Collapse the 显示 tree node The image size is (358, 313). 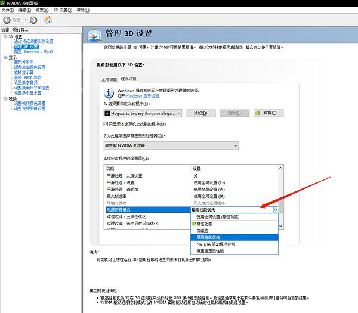click(4, 57)
